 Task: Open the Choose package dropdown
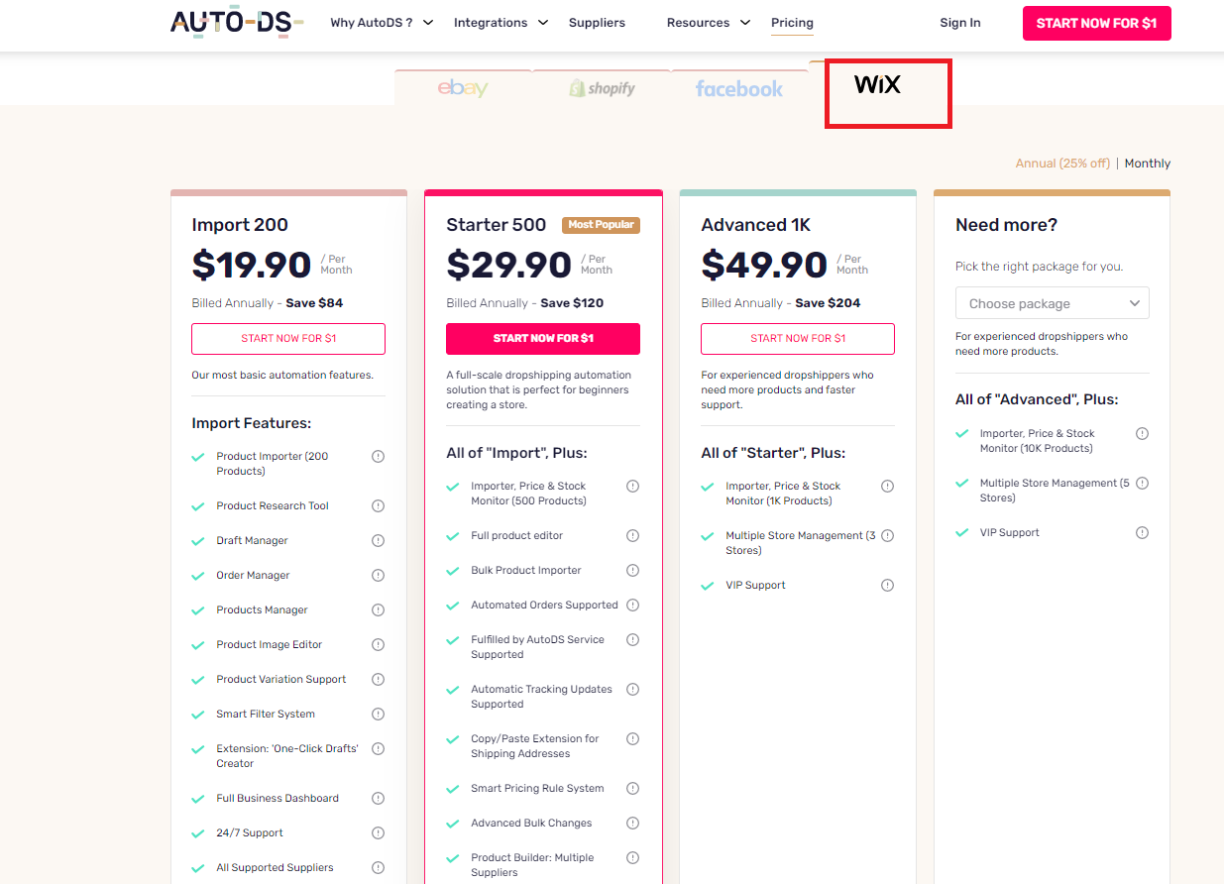(x=1052, y=303)
